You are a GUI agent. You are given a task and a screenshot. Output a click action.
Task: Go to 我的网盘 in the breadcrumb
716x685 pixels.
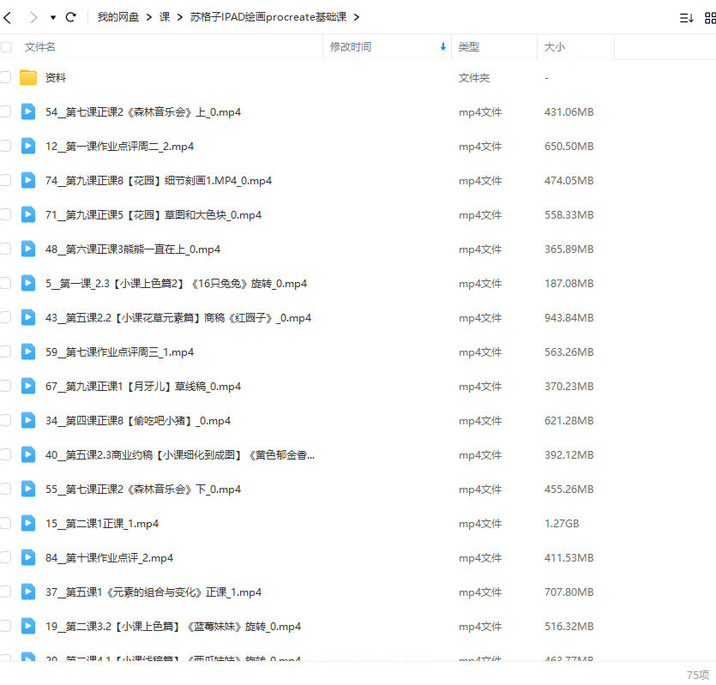pyautogui.click(x=119, y=17)
